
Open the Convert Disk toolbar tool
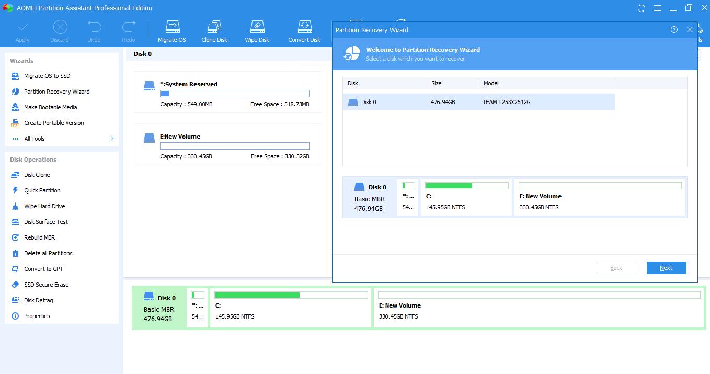[304, 31]
